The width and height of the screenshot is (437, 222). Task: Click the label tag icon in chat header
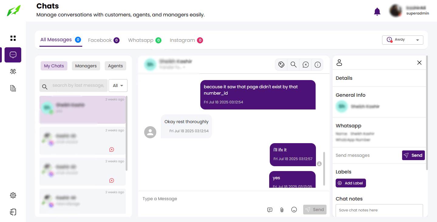281,65
